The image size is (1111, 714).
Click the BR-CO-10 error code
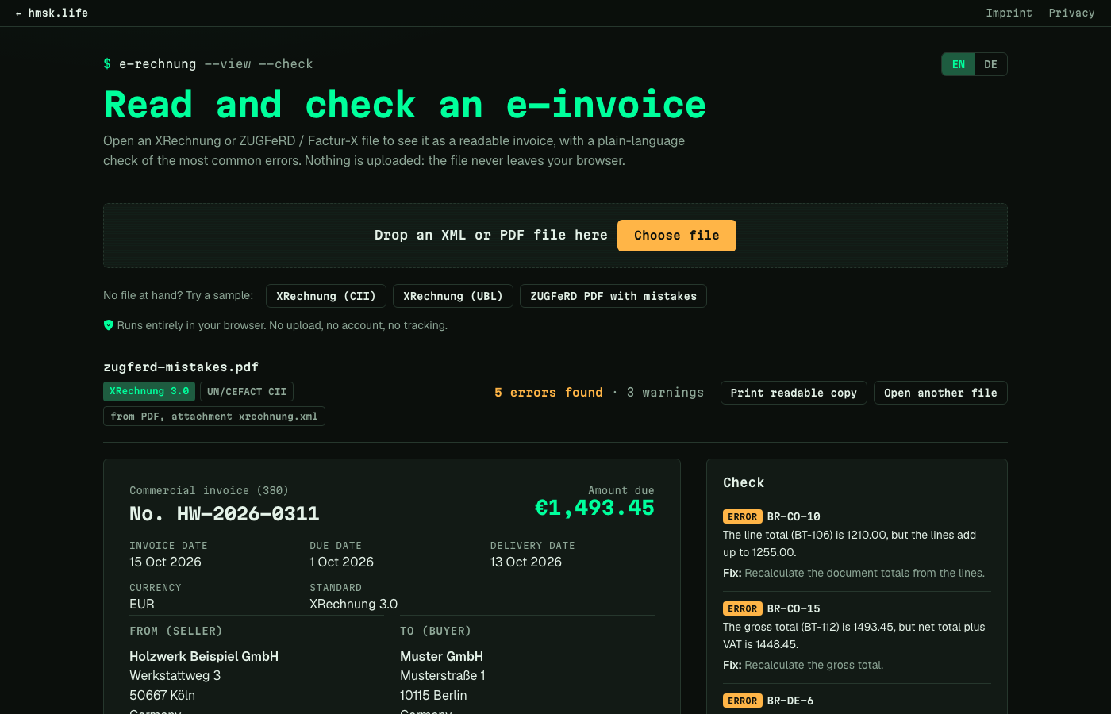[x=794, y=516]
